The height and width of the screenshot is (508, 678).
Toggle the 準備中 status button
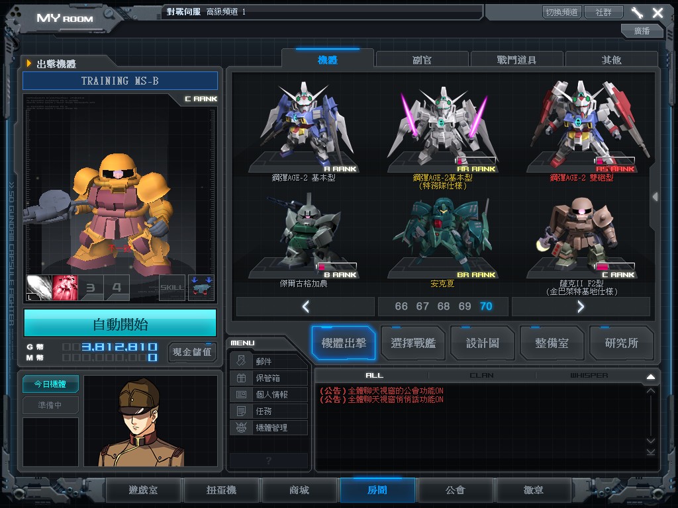(x=50, y=405)
